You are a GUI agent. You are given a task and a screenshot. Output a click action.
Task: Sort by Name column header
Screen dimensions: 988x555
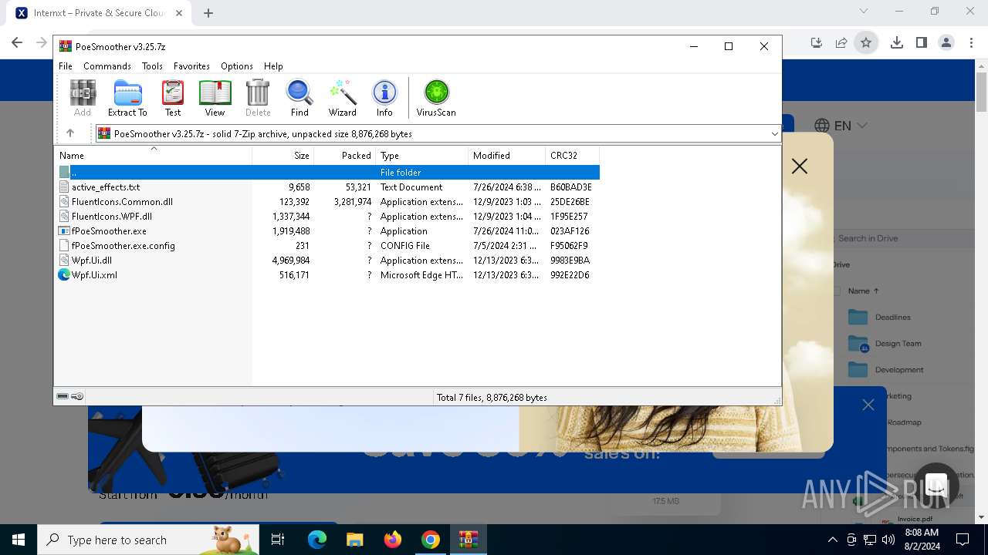[154, 156]
